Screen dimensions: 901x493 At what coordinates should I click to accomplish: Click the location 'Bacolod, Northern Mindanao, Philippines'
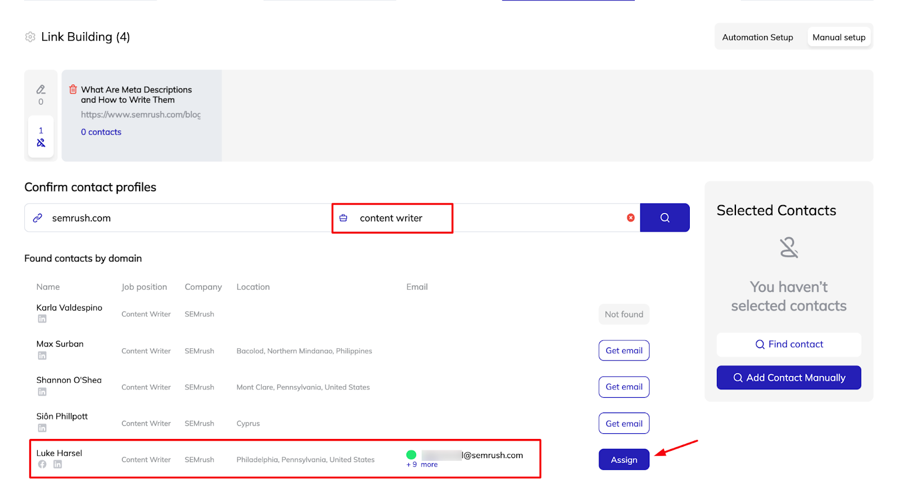click(304, 351)
